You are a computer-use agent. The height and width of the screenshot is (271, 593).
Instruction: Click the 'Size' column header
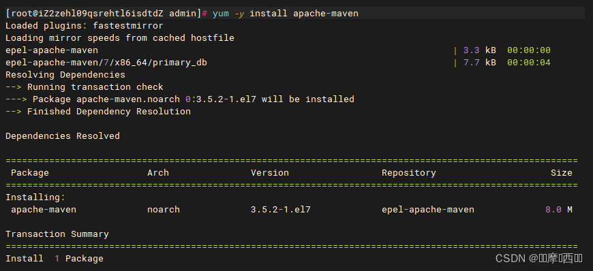pos(561,173)
